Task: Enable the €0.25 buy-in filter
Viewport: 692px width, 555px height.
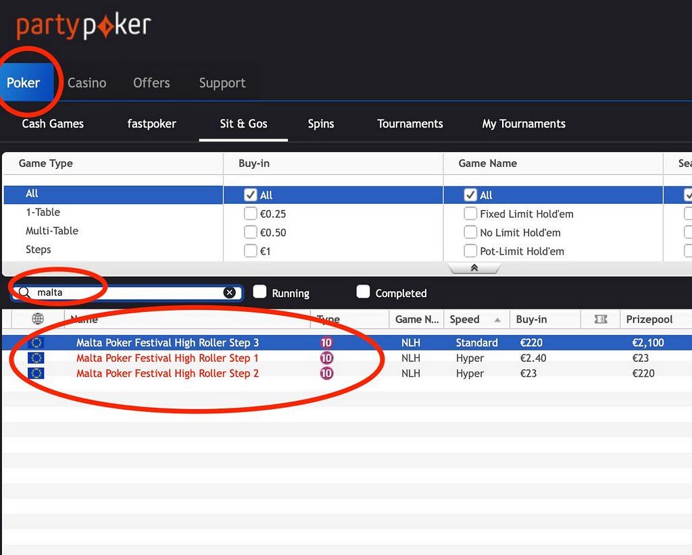Action: [x=251, y=213]
